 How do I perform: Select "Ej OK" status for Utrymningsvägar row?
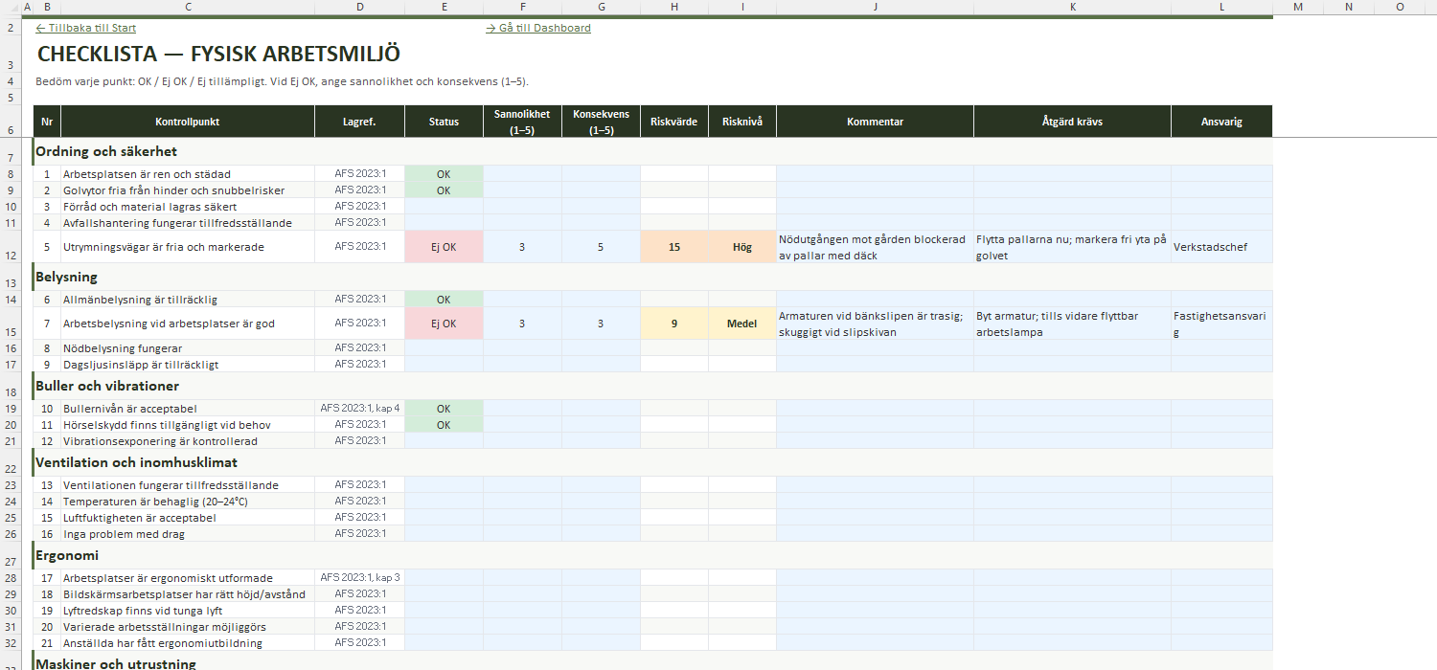point(444,247)
